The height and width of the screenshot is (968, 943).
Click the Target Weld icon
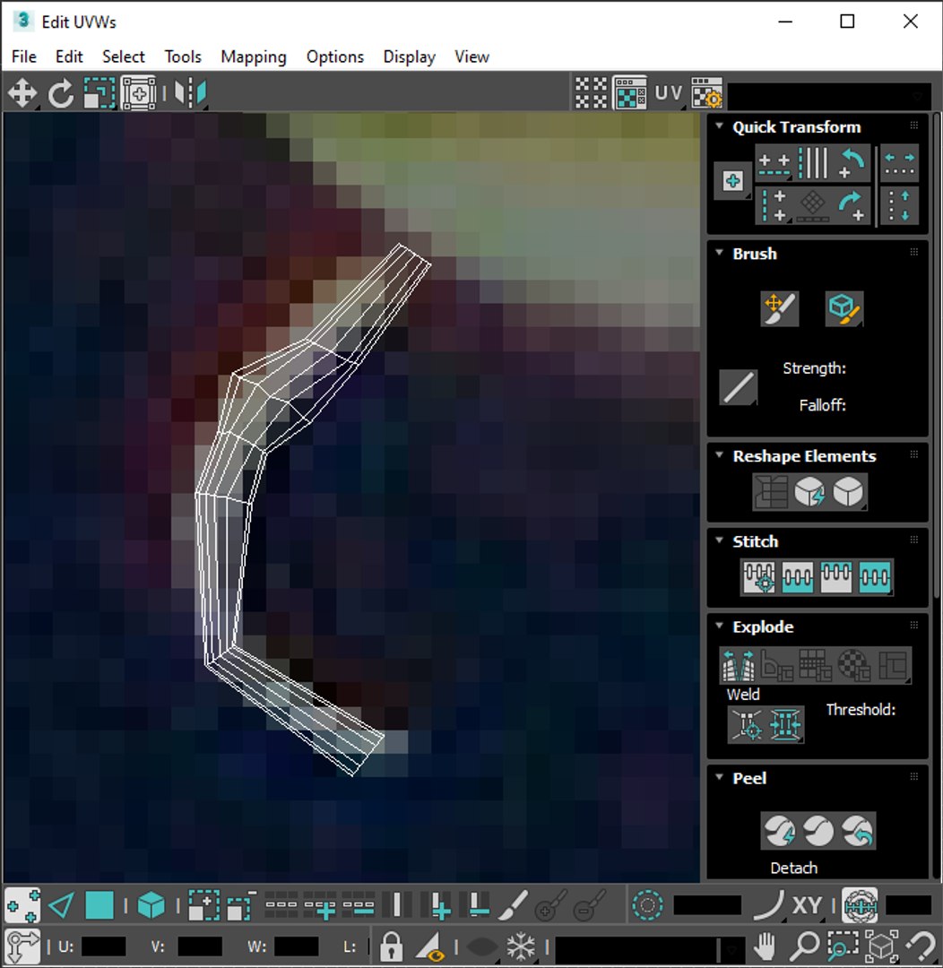[x=747, y=724]
